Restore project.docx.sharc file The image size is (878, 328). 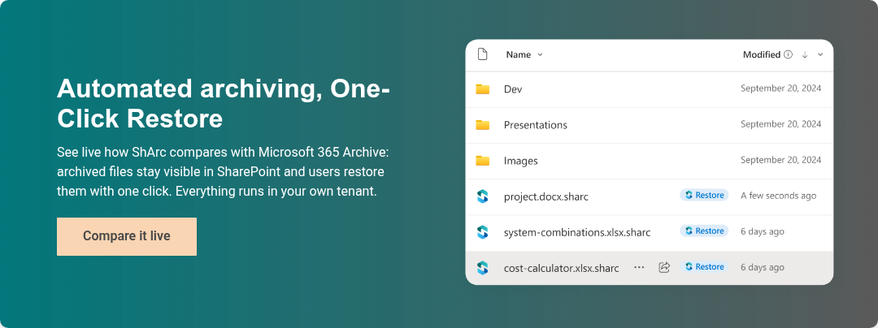pos(704,195)
